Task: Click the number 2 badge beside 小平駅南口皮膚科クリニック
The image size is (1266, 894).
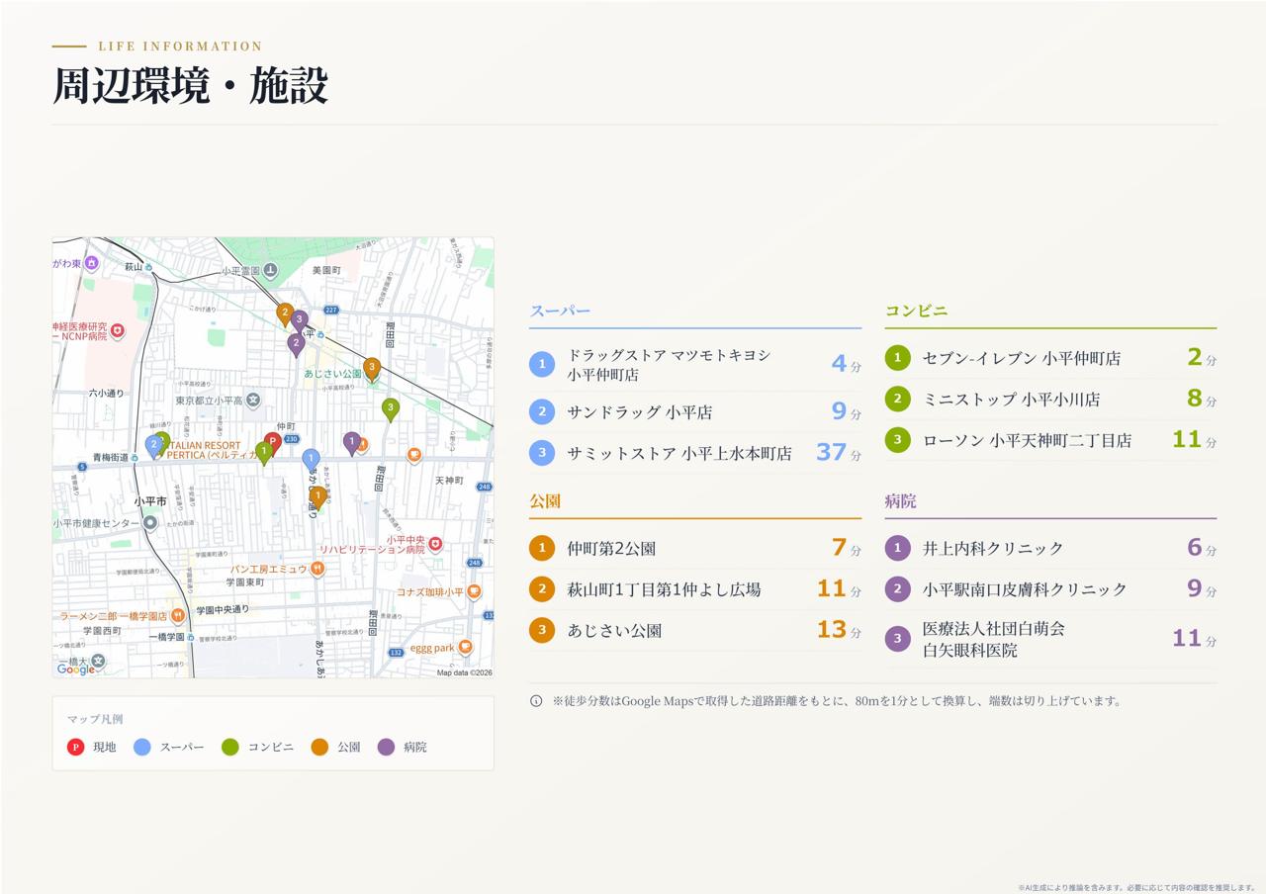Action: [897, 589]
